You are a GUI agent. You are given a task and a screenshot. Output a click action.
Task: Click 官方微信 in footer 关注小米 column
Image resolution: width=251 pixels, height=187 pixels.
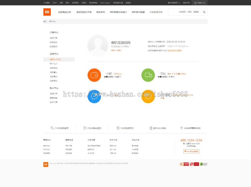[x=135, y=146]
